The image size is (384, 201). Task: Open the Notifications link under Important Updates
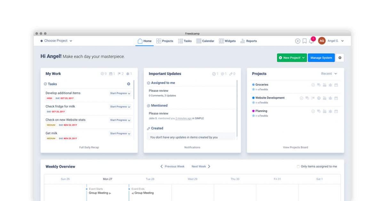192,148
